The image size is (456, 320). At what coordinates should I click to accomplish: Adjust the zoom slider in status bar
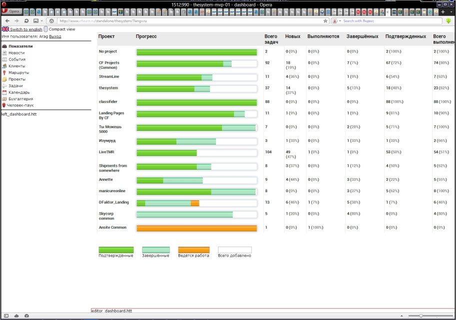(421, 316)
